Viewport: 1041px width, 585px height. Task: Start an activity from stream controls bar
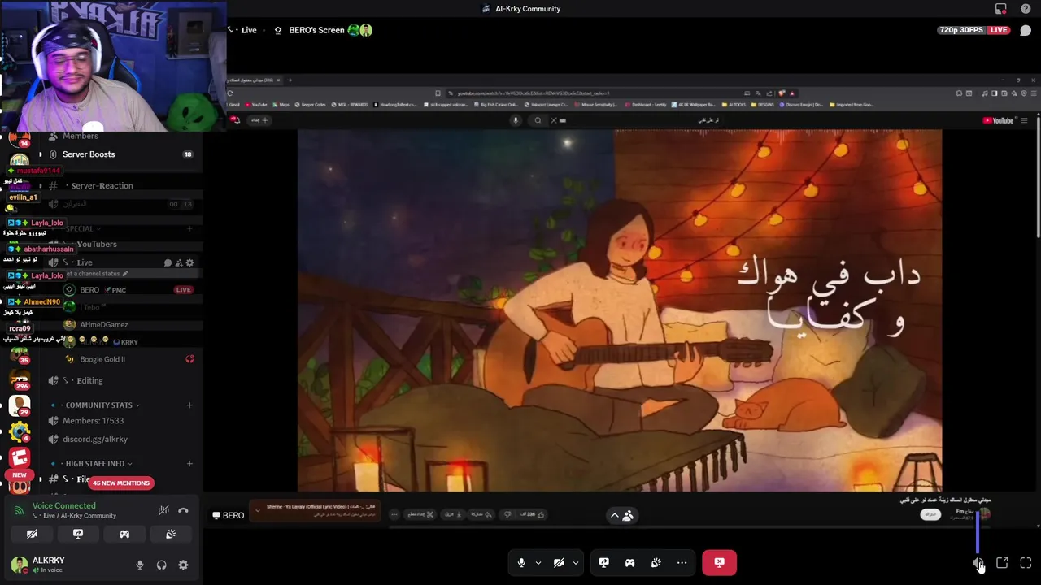click(x=629, y=562)
